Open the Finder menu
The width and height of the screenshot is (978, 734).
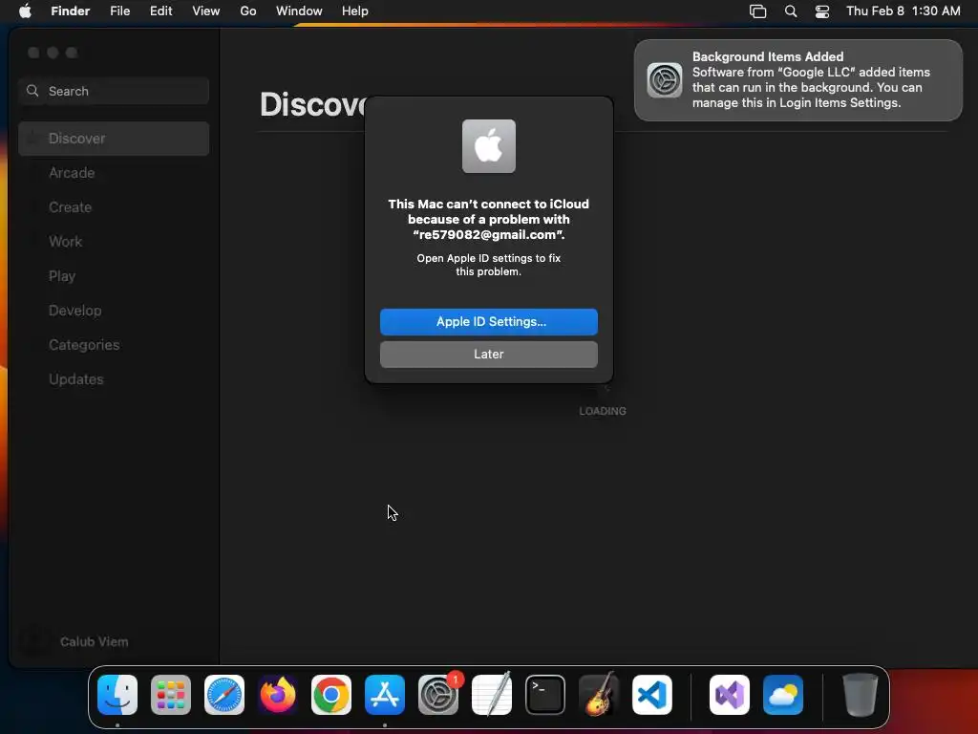tap(71, 11)
